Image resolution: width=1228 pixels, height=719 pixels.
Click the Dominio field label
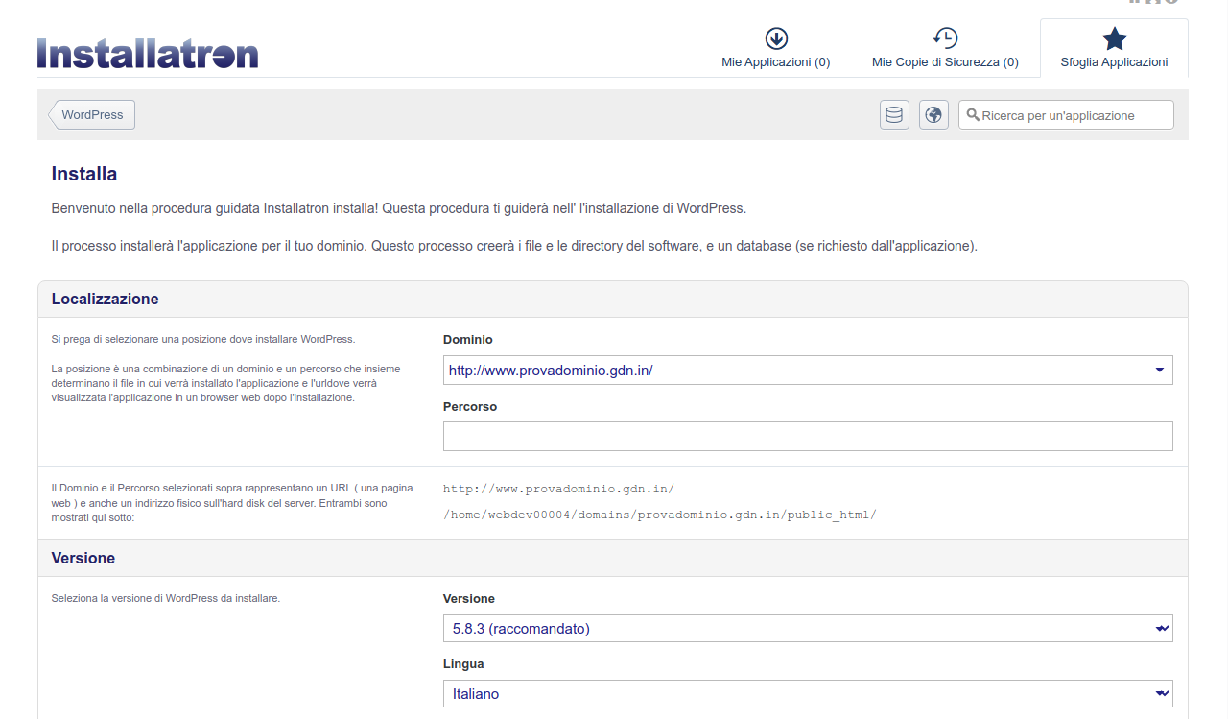point(468,340)
